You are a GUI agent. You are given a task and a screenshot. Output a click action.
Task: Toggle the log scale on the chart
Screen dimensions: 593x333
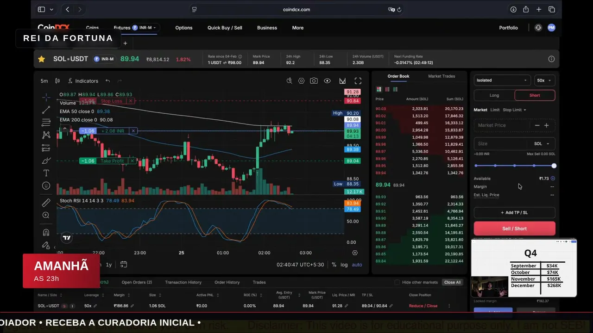[x=344, y=265]
